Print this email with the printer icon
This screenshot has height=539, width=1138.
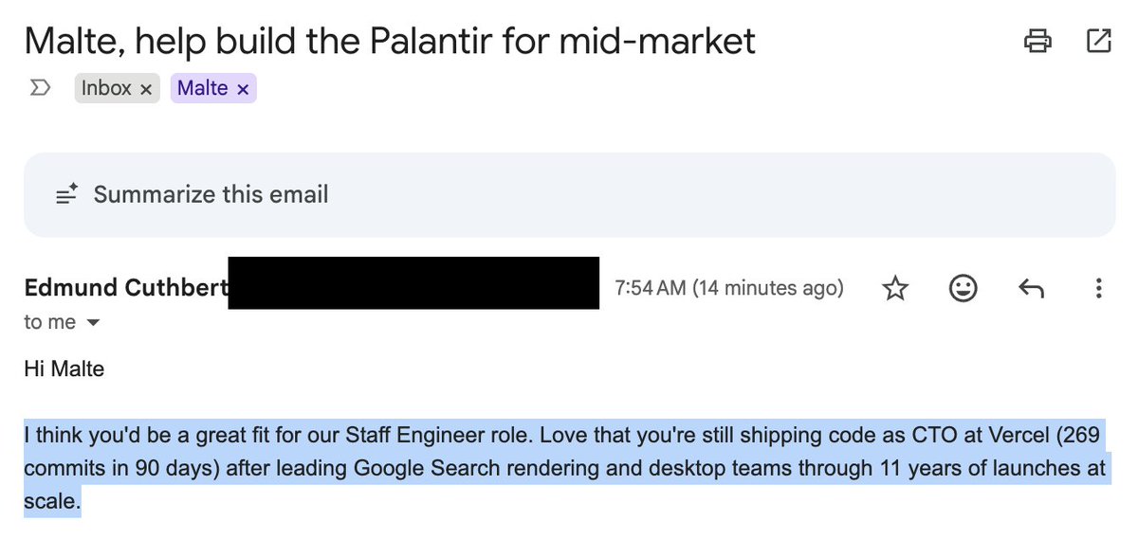point(1037,41)
